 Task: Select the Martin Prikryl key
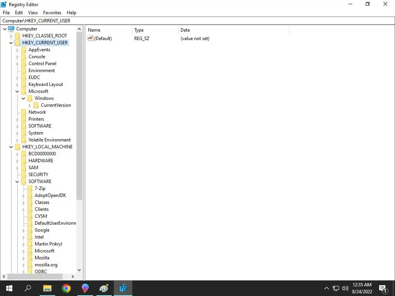(x=48, y=244)
